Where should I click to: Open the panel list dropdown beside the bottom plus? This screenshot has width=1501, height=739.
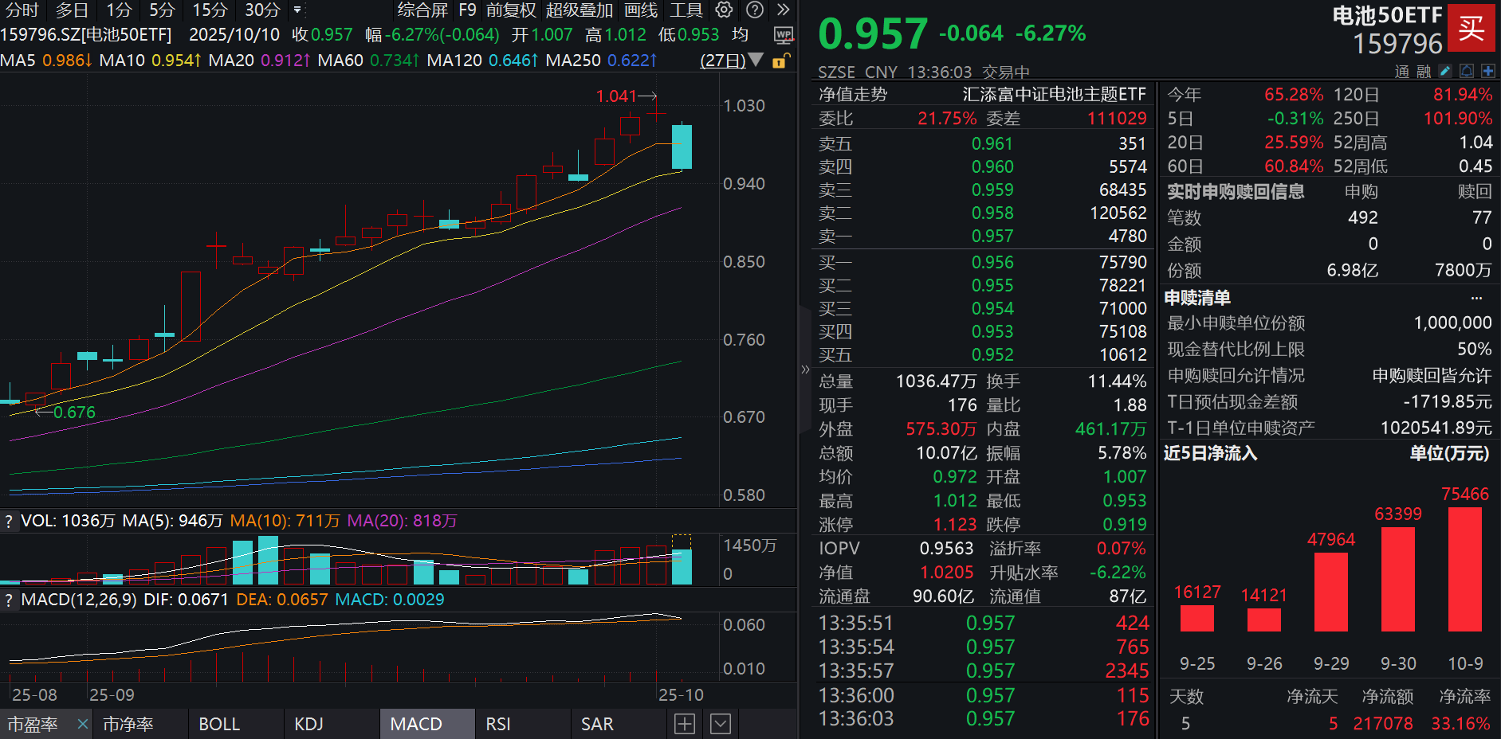coord(720,724)
